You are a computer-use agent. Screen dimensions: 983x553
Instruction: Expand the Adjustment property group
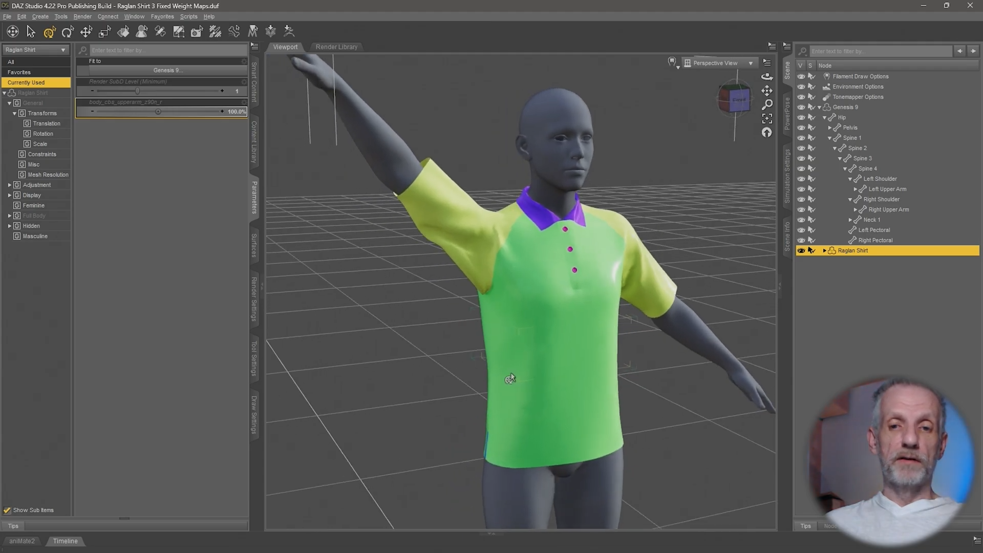coord(10,185)
